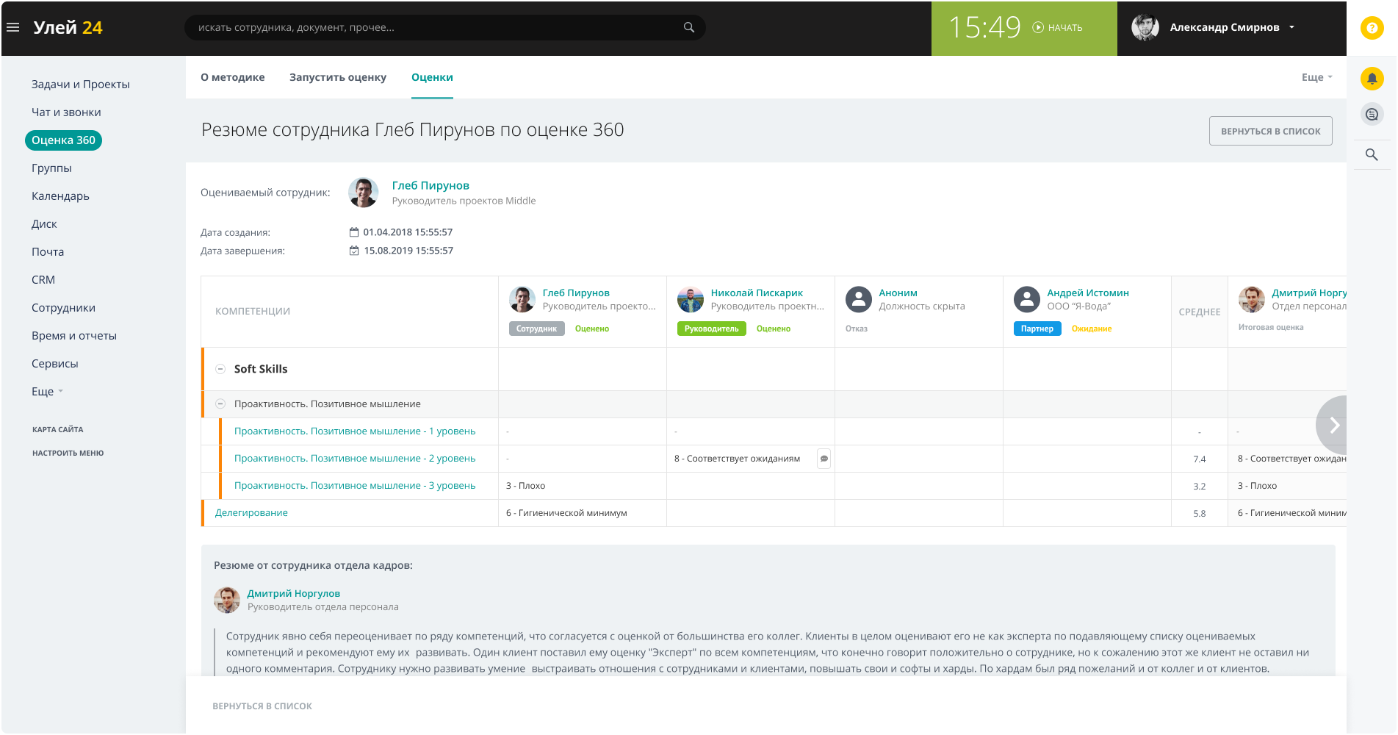Open Диск in sidebar
Screen dimensions: 1398x735
(44, 224)
